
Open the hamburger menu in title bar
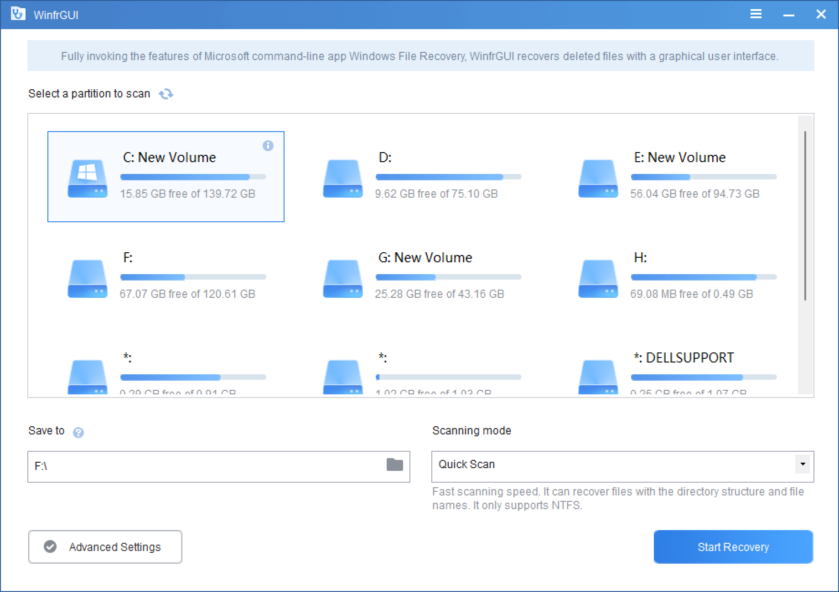[756, 14]
